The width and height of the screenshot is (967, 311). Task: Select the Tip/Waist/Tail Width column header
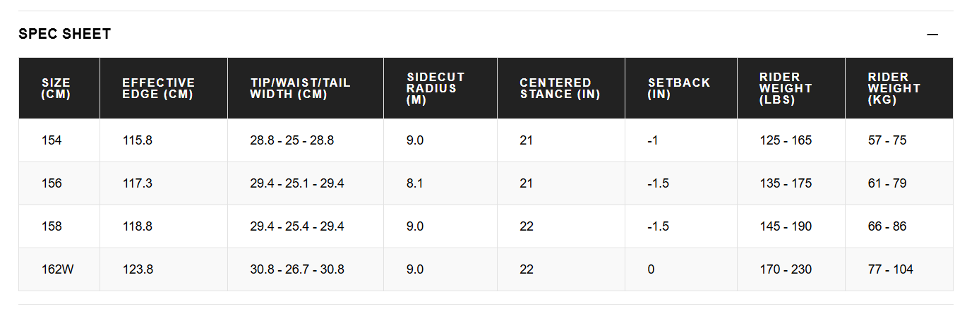click(300, 88)
